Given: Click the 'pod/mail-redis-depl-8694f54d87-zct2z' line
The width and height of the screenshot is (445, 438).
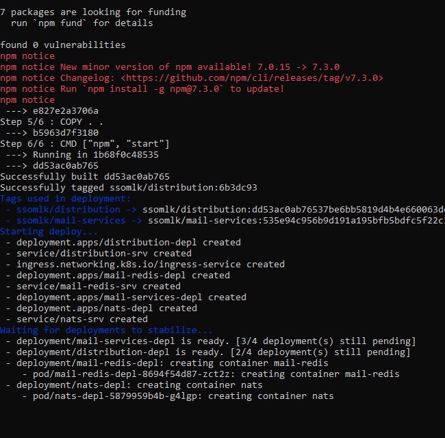Looking at the screenshot, I should coord(211,374).
